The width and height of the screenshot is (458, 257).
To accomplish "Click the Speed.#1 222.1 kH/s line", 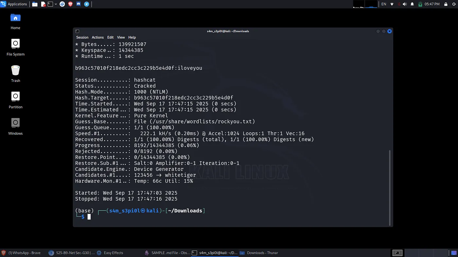I will [x=190, y=133].
